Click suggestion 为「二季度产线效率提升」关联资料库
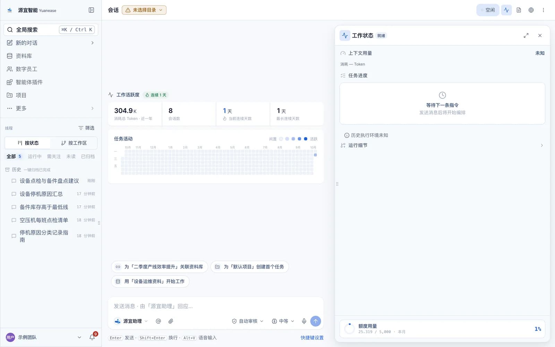This screenshot has height=347, width=555. pyautogui.click(x=160, y=267)
